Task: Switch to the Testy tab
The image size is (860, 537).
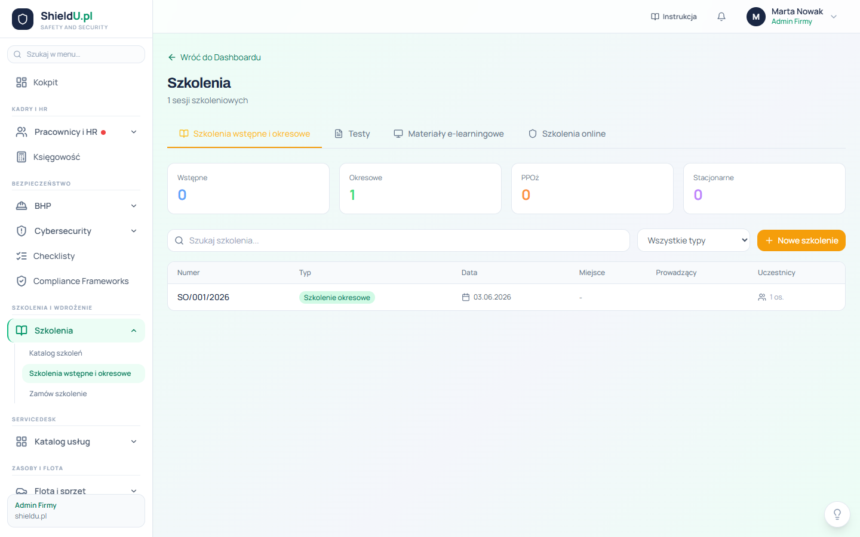Action: point(352,134)
